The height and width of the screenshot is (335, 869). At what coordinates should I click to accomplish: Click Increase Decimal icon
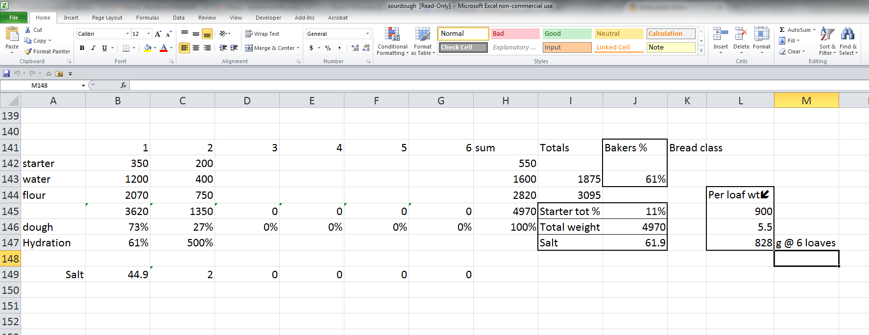tap(355, 48)
